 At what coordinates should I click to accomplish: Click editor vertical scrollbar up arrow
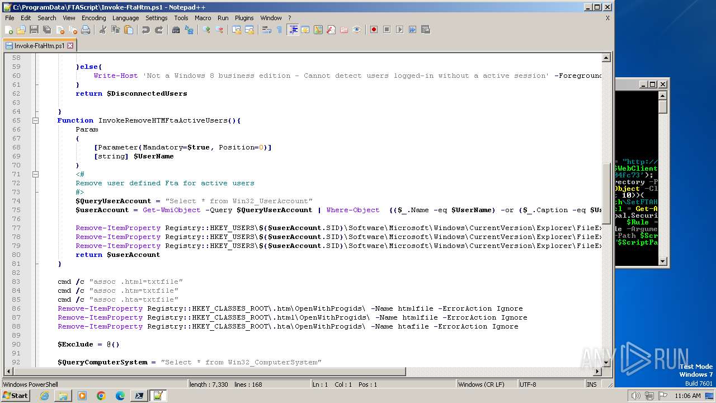(606, 58)
